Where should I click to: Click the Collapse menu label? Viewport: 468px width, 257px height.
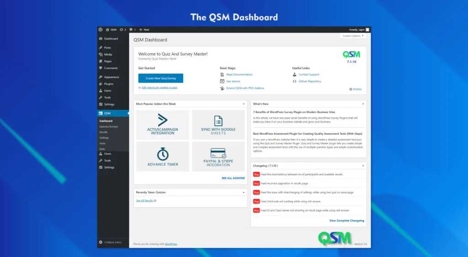point(112,242)
